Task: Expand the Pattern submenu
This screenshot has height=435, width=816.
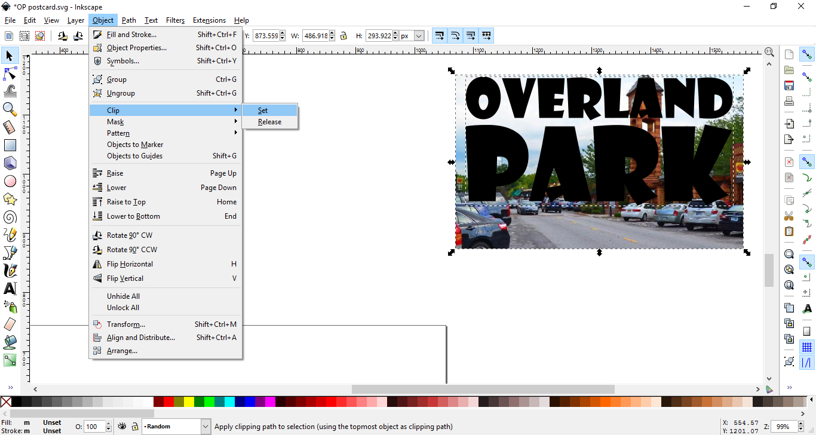Action: pos(165,133)
